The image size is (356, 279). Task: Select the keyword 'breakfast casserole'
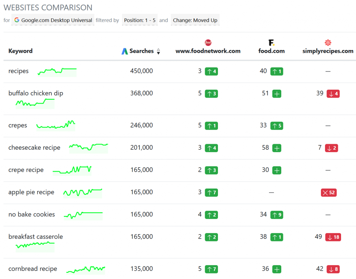tap(36, 237)
